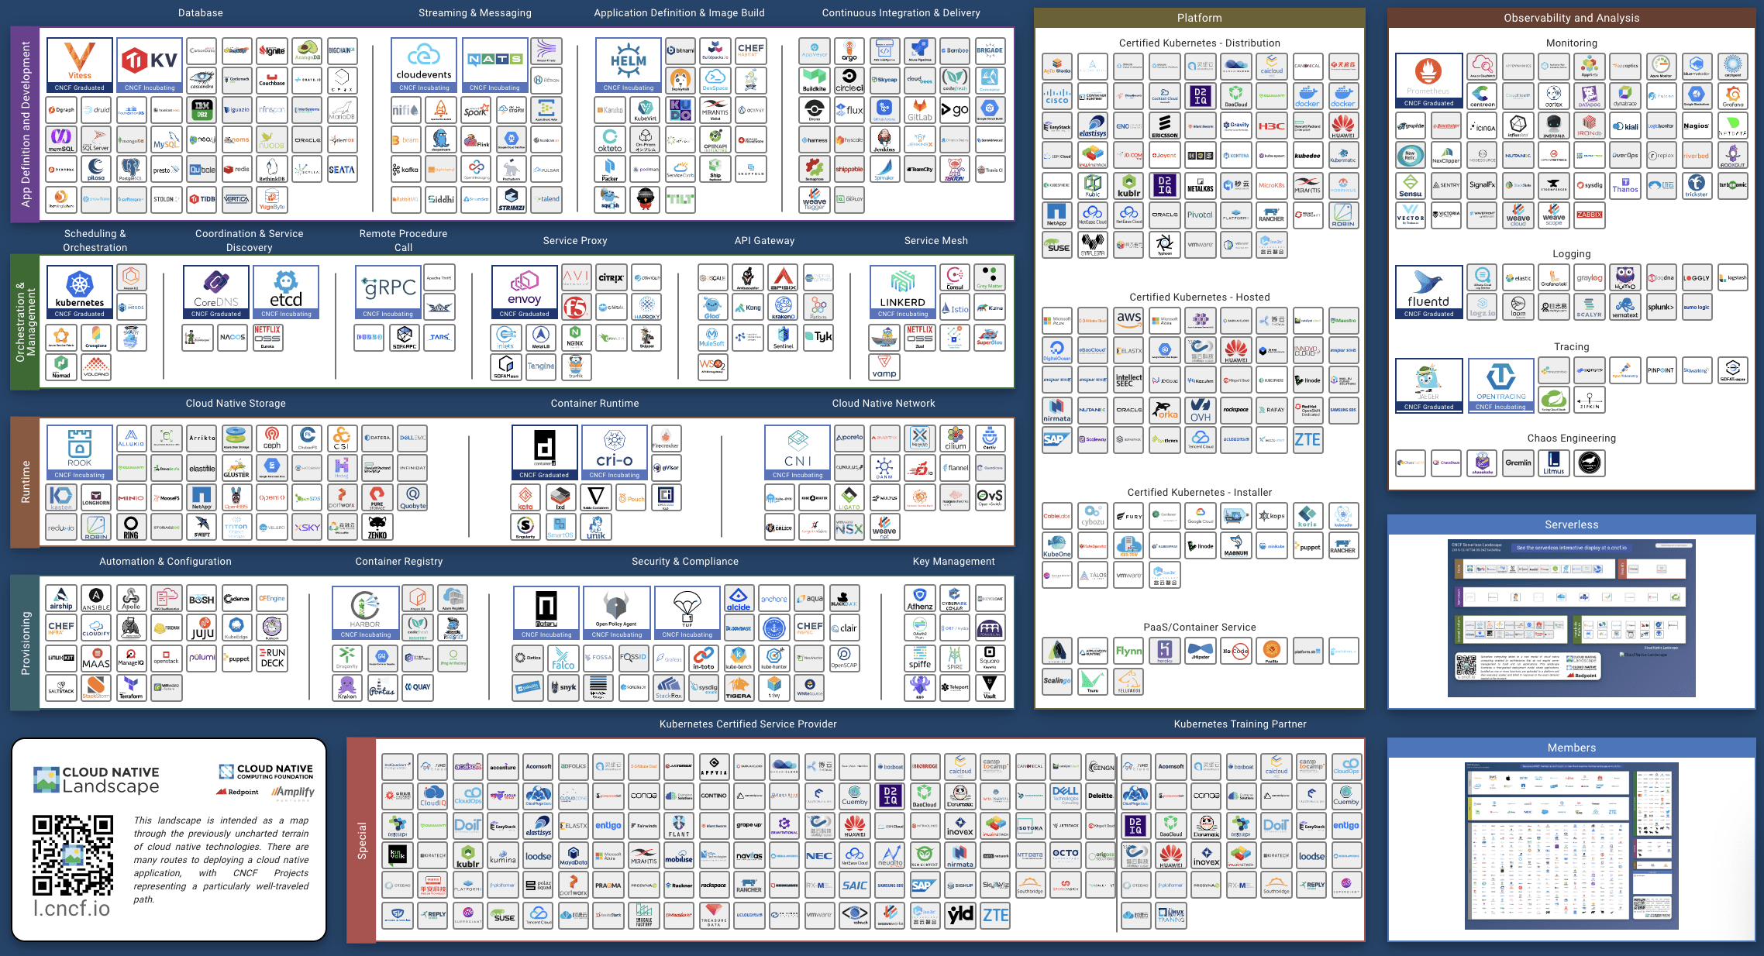Open the OpenTracing incubating tile
This screenshot has width=1764, height=956.
(x=1500, y=385)
